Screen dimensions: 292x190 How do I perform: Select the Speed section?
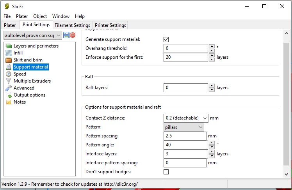(20, 74)
